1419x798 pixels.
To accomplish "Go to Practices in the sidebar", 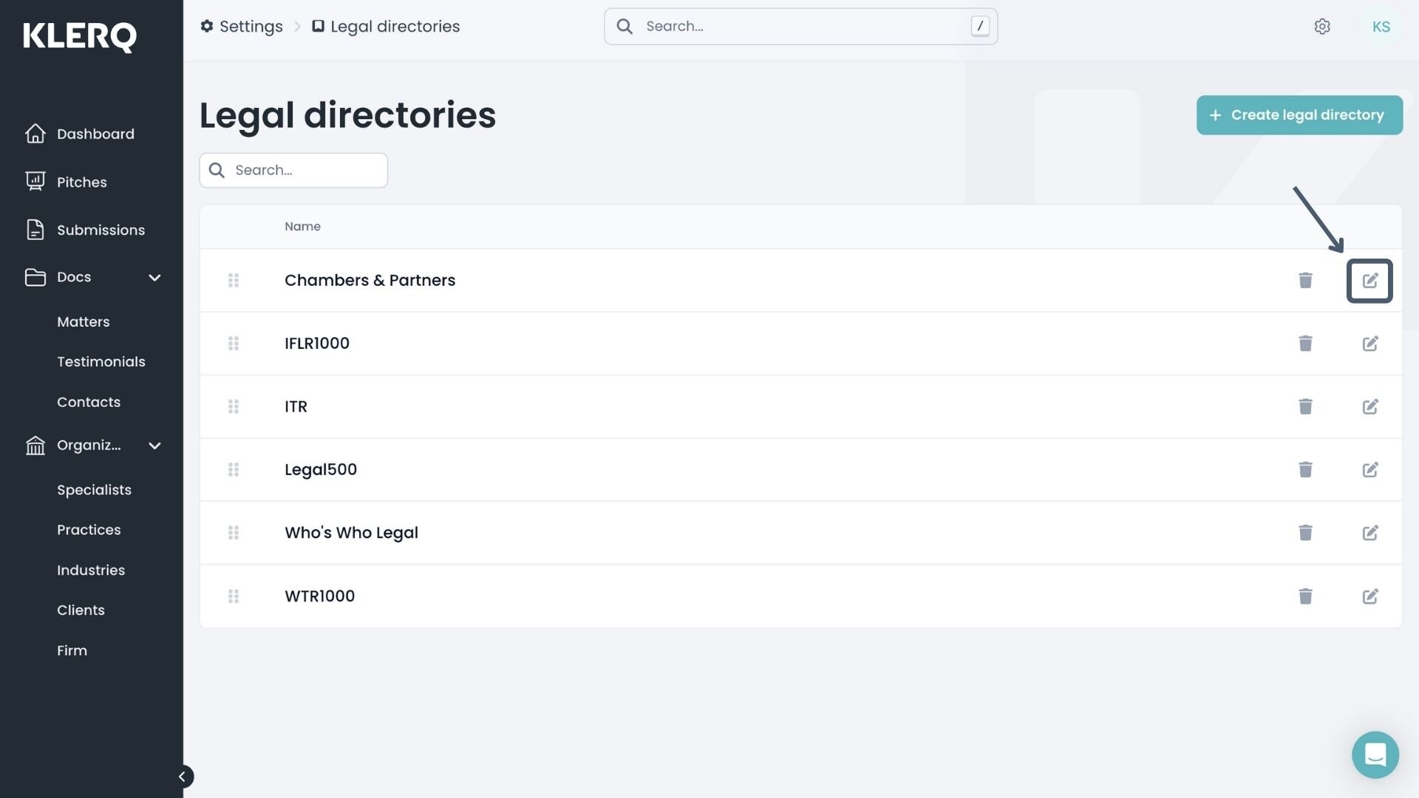I will pyautogui.click(x=89, y=531).
